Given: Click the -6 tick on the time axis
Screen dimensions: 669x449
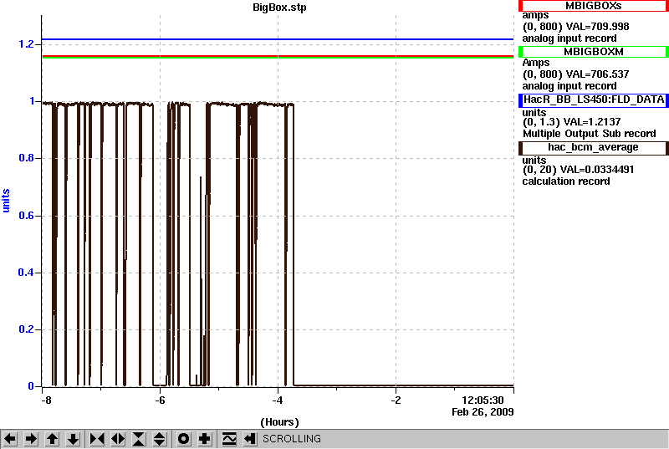Looking at the screenshot, I should pyautogui.click(x=160, y=401).
